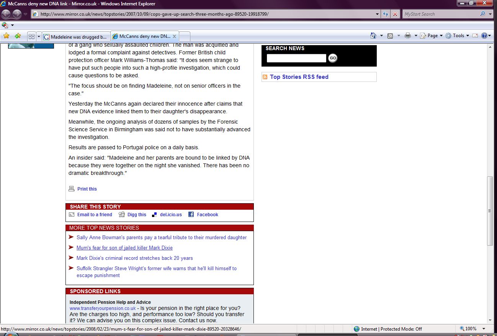Screen dimensions: 497x336
Task: Click the RSS icon beside Top Stories feed
Action: click(265, 77)
